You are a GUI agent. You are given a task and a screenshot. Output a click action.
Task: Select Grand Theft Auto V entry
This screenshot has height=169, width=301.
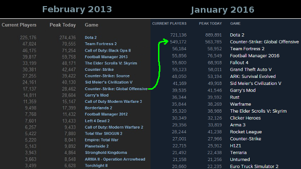pyautogui.click(x=251, y=69)
